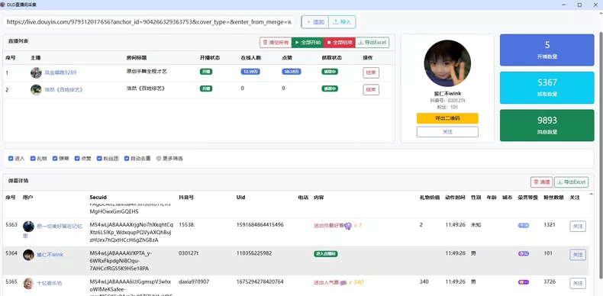
Task: Click the 50.59万 likes badge
Action: [292, 72]
